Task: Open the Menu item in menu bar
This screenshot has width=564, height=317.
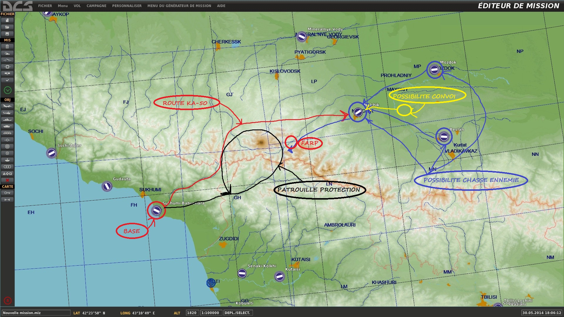Action: (x=63, y=6)
